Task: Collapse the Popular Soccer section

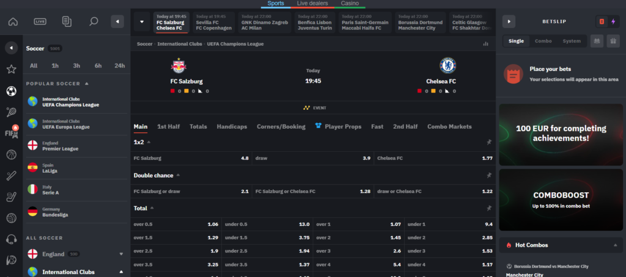Action: (x=87, y=84)
